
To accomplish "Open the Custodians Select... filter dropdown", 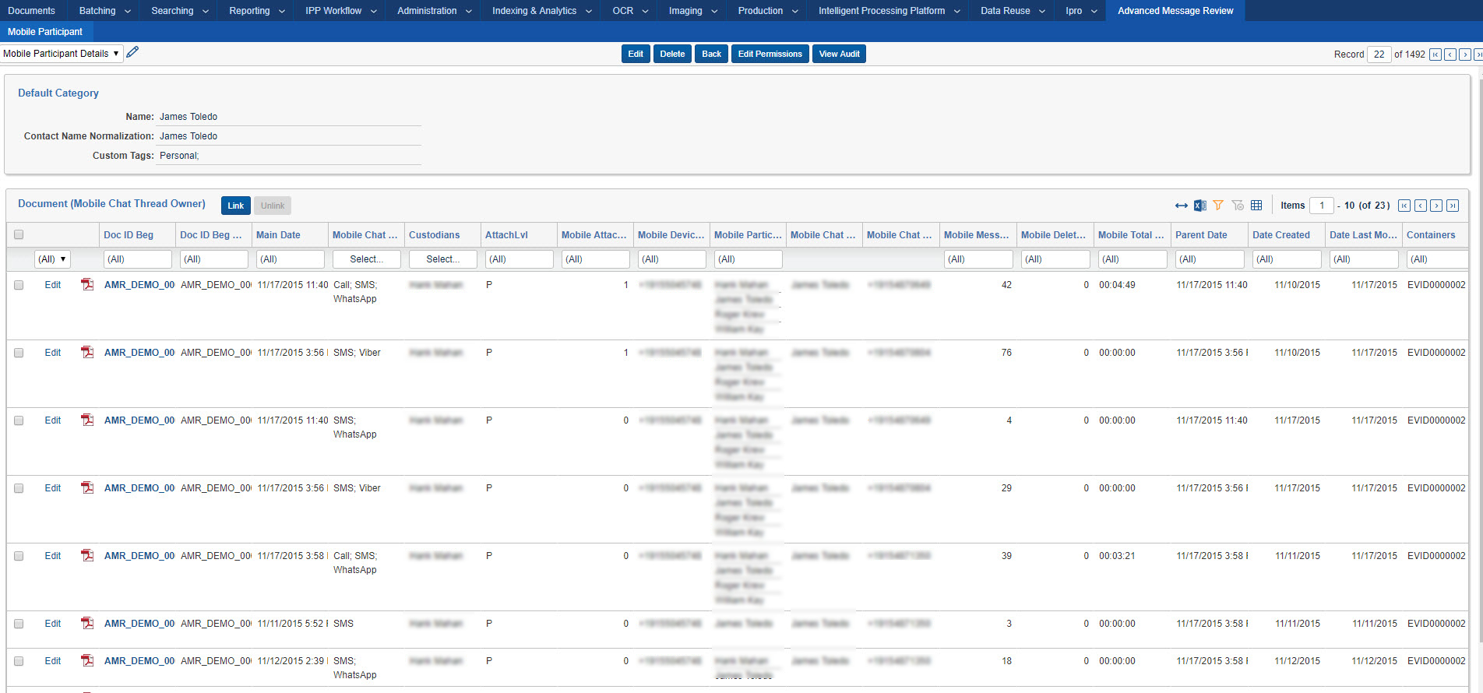I will tap(442, 259).
